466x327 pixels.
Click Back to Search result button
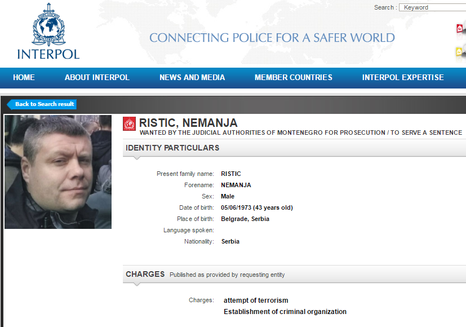(42, 104)
